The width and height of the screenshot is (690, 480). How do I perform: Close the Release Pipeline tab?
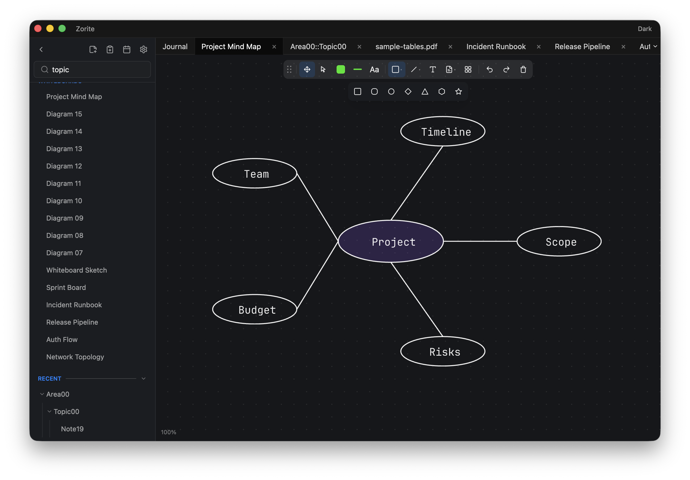click(x=623, y=47)
